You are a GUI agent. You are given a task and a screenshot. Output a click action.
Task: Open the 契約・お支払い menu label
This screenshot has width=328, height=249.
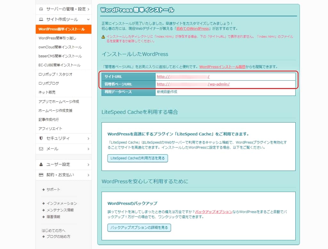60,175
